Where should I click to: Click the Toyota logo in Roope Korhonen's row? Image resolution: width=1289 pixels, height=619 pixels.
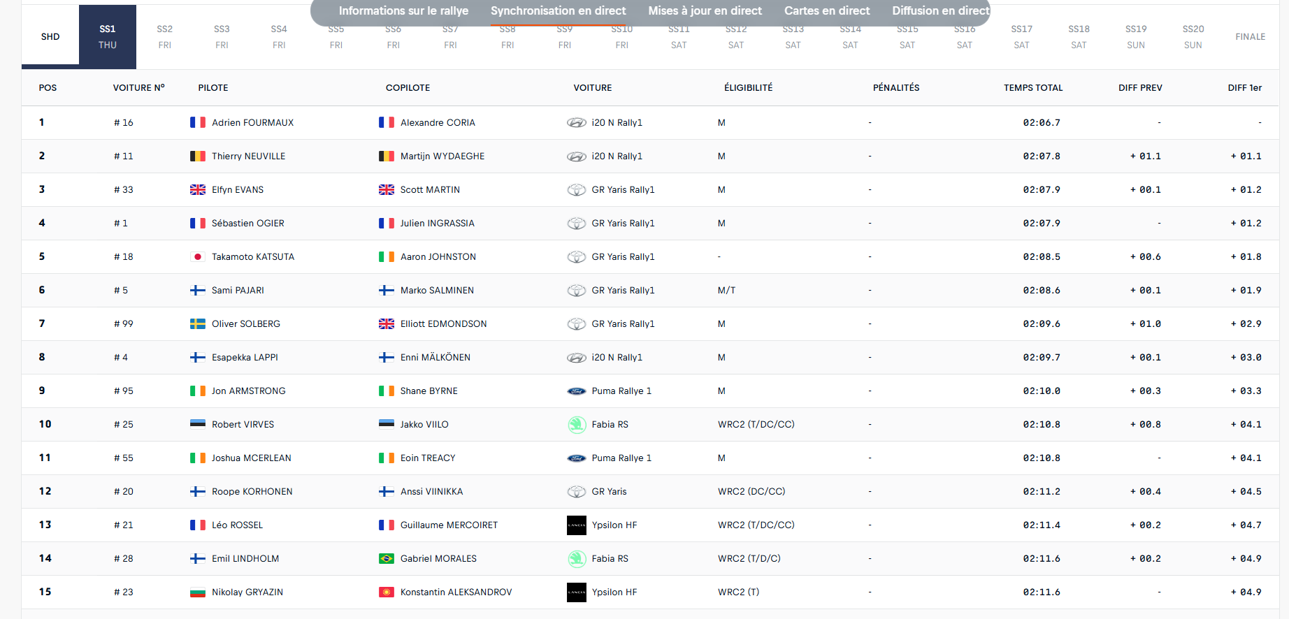[x=577, y=491]
